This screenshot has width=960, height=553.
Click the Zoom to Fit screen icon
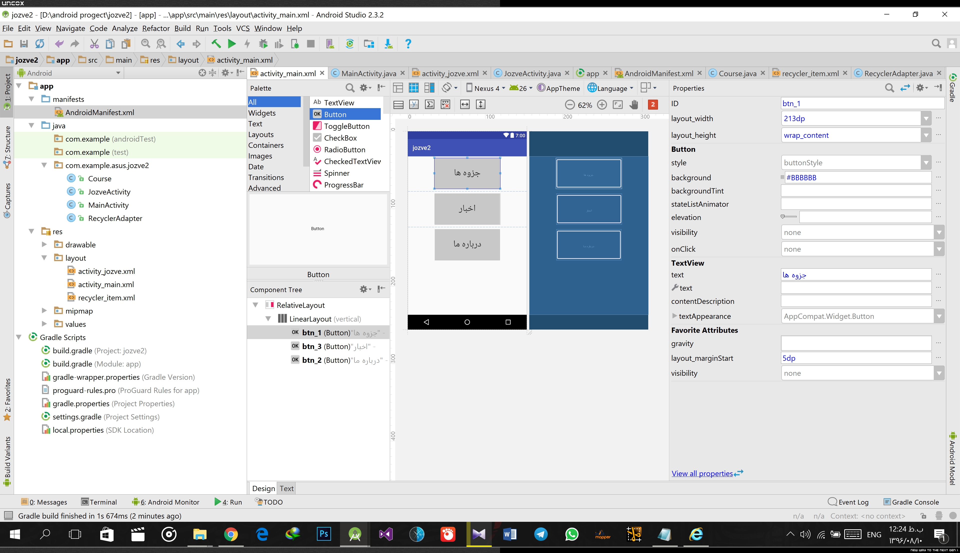pyautogui.click(x=618, y=105)
